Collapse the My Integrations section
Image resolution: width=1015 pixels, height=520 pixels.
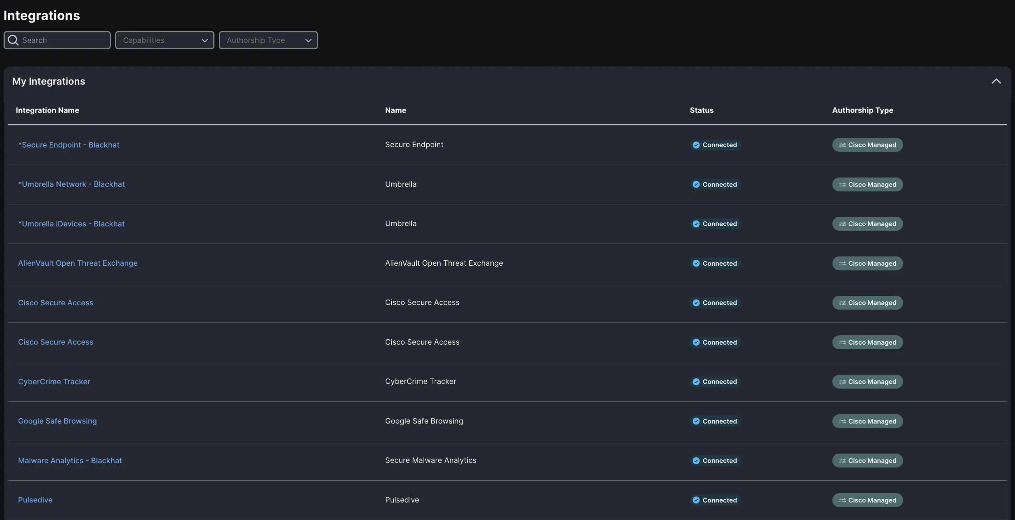[996, 81]
